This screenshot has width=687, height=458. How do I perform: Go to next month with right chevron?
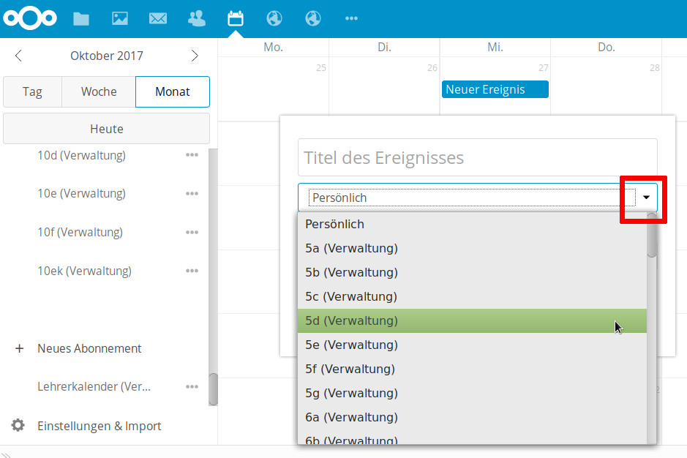tap(195, 56)
